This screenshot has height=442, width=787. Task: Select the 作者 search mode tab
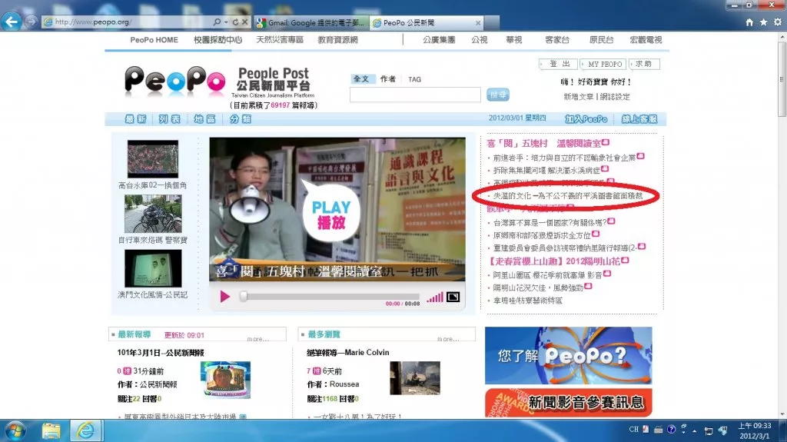click(x=387, y=79)
